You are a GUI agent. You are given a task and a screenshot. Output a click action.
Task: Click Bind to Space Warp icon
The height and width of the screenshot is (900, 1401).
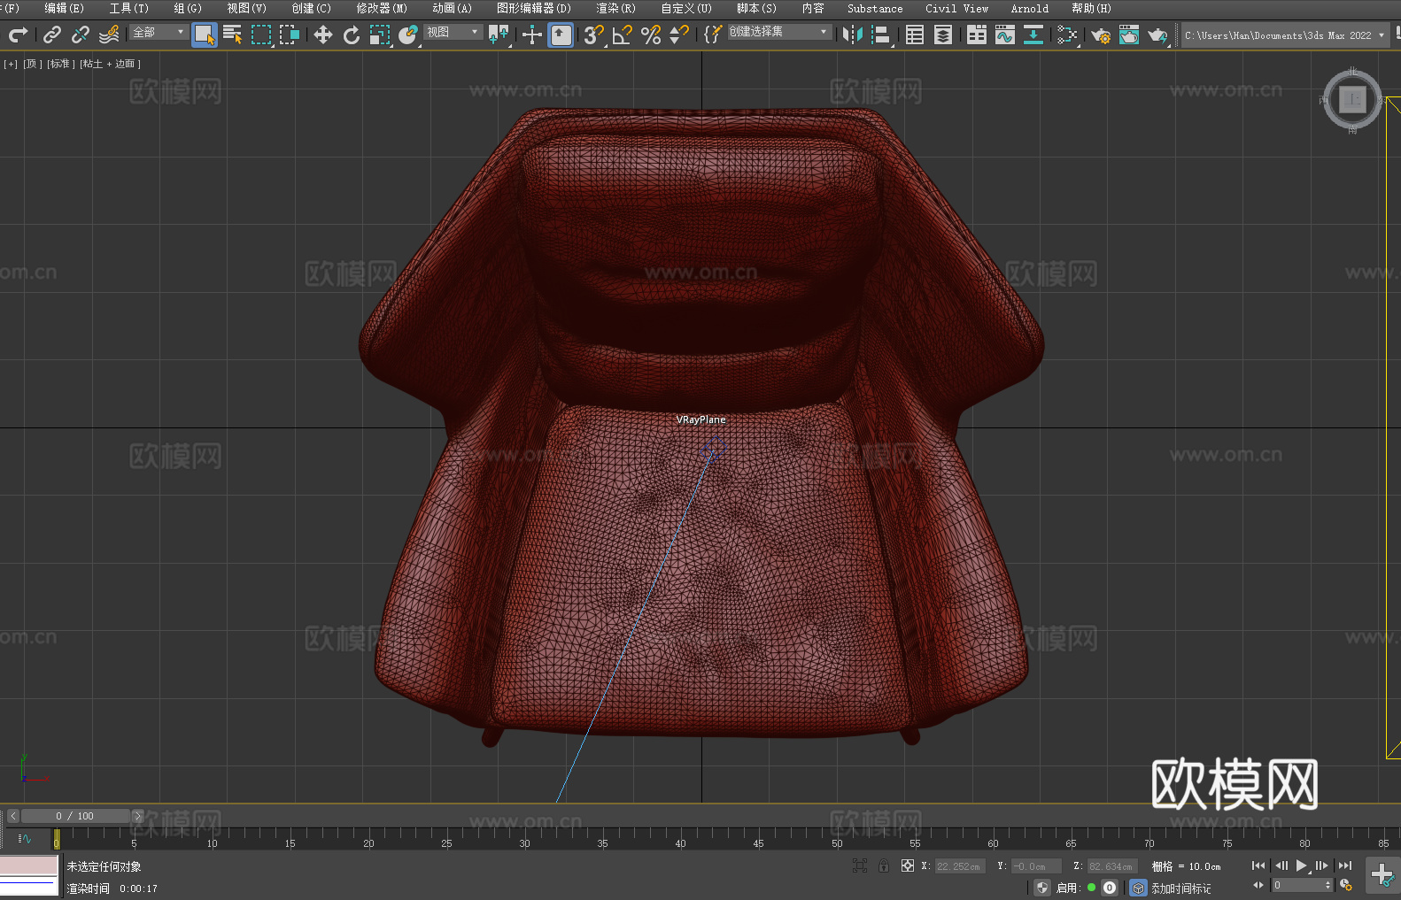[109, 35]
